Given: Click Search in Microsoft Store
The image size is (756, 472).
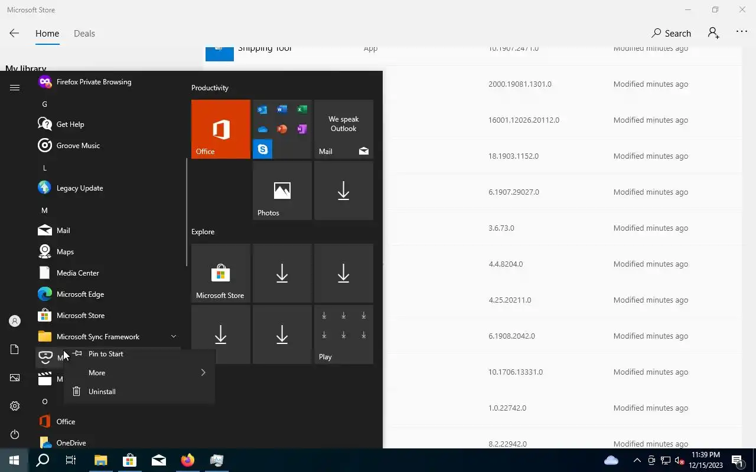Looking at the screenshot, I should [x=671, y=34].
